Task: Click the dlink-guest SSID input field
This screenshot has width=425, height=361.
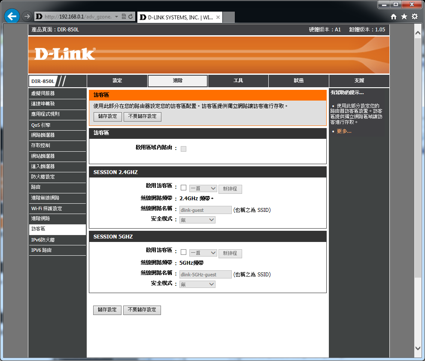Action: pos(205,210)
